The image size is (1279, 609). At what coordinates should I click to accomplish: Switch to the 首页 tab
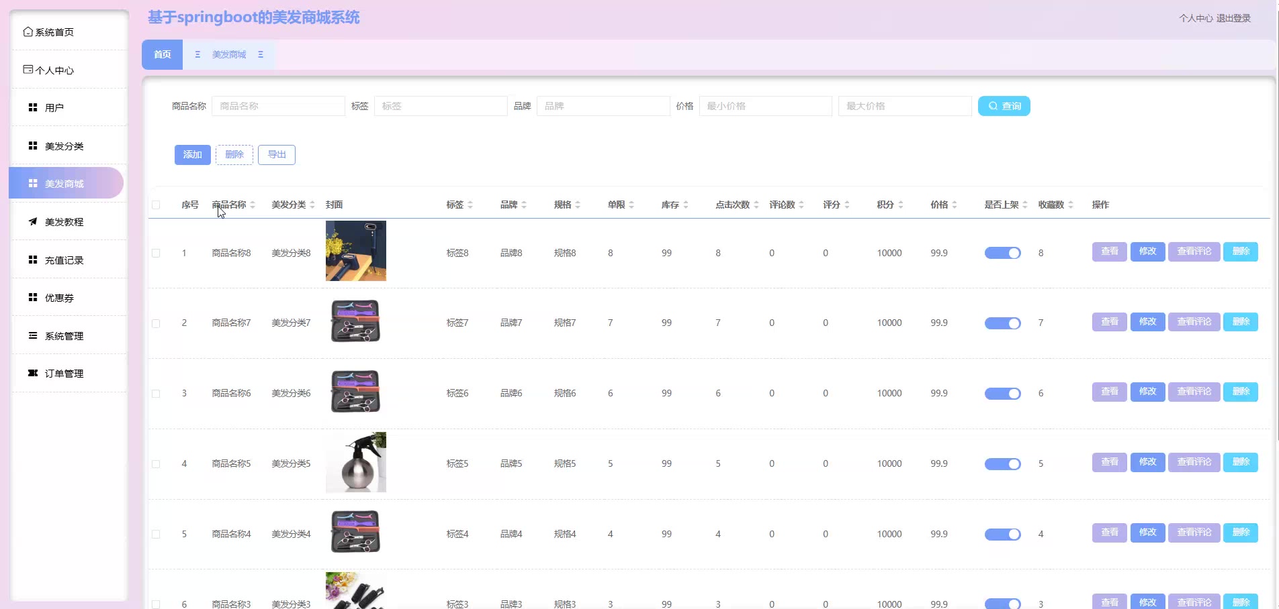point(162,54)
